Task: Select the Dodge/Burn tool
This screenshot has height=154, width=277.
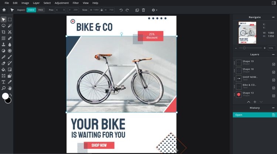Action: point(3,51)
